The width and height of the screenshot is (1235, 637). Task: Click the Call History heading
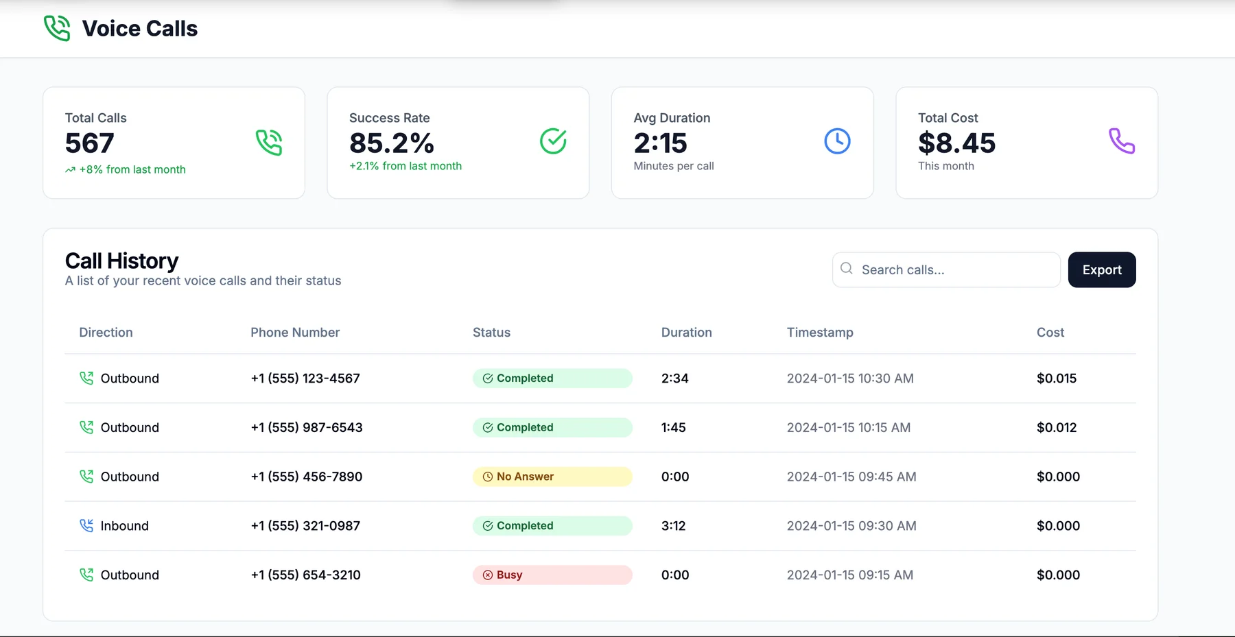point(121,261)
